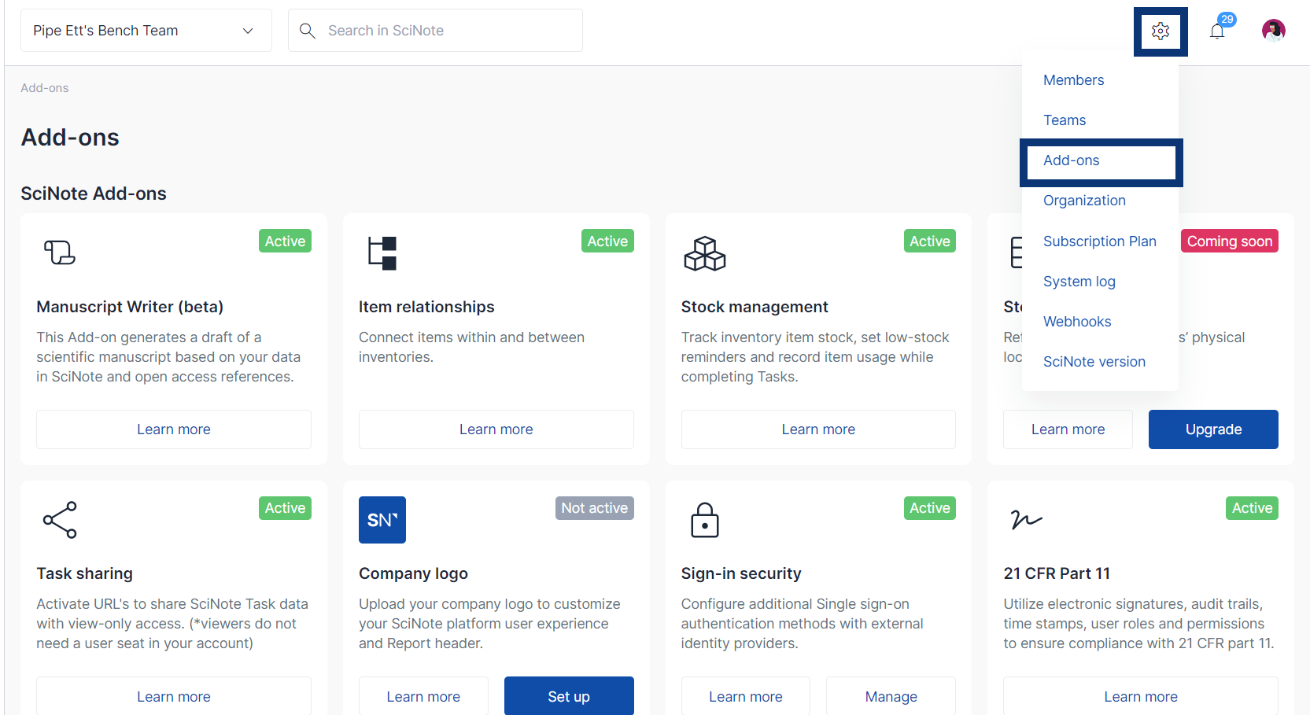
Task: Click Manage for Sign-in security
Action: [x=891, y=696]
